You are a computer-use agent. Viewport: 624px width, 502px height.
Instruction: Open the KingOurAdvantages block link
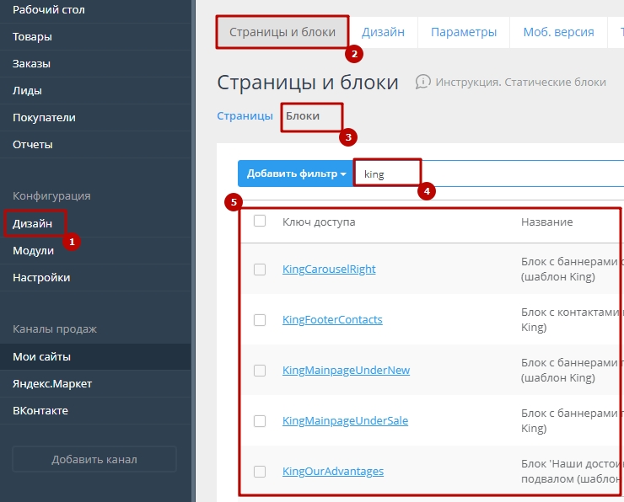(332, 472)
